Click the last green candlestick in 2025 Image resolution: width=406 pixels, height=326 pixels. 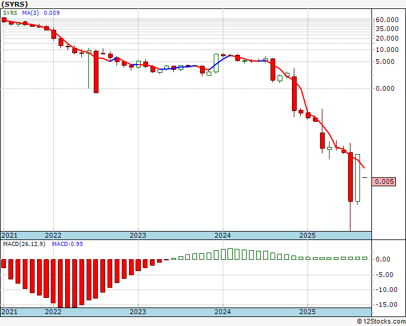pyautogui.click(x=358, y=178)
